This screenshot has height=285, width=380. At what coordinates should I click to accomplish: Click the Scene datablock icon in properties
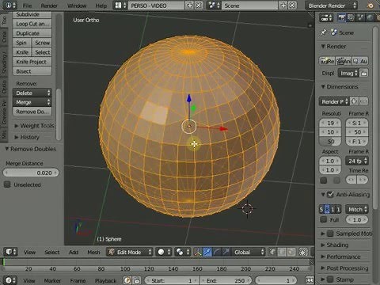pos(334,32)
